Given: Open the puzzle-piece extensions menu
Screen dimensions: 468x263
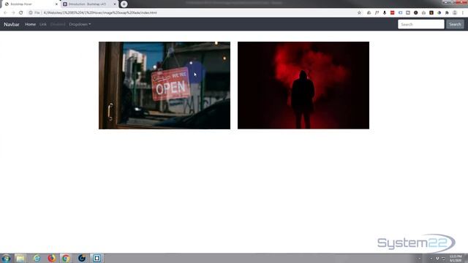Looking at the screenshot, I should pos(447,12).
